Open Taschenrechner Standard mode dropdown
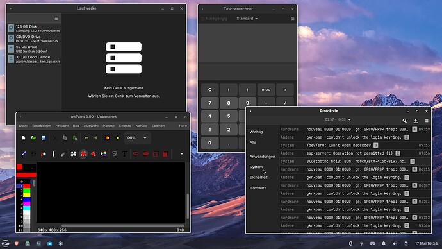The width and height of the screenshot is (442, 249). coord(247,19)
